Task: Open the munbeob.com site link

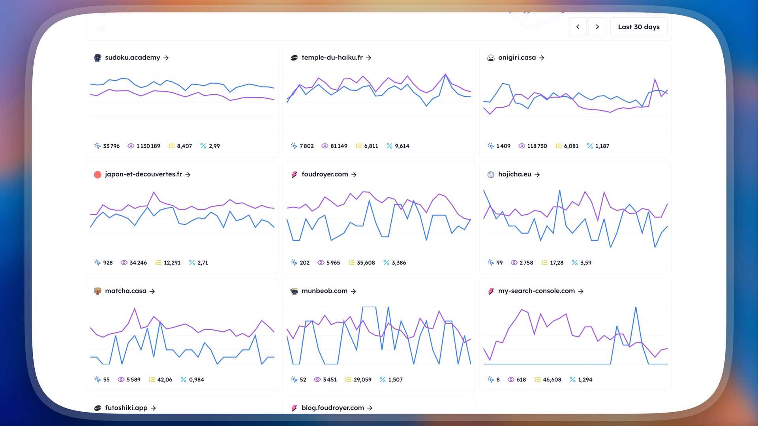Action: tap(328, 291)
